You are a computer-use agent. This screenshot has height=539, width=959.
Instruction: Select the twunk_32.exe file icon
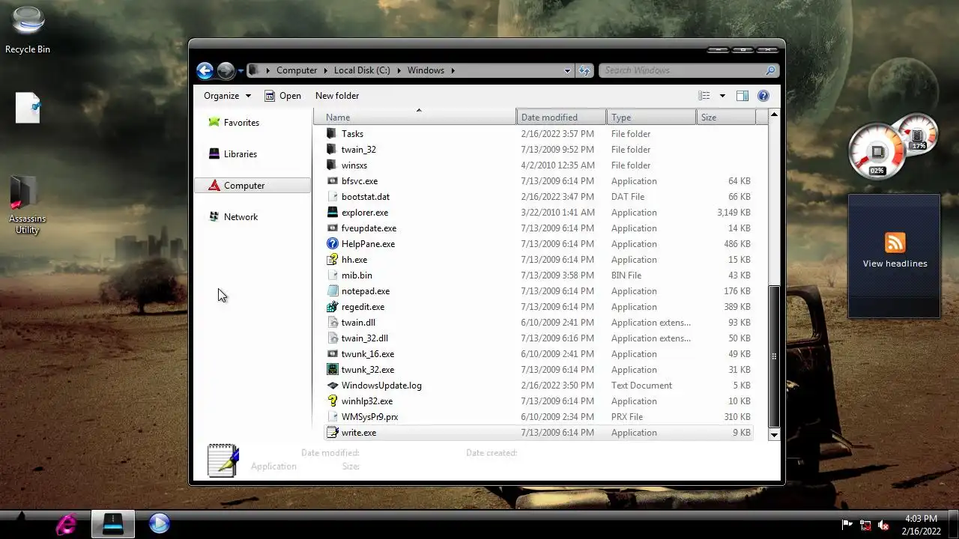pos(333,370)
